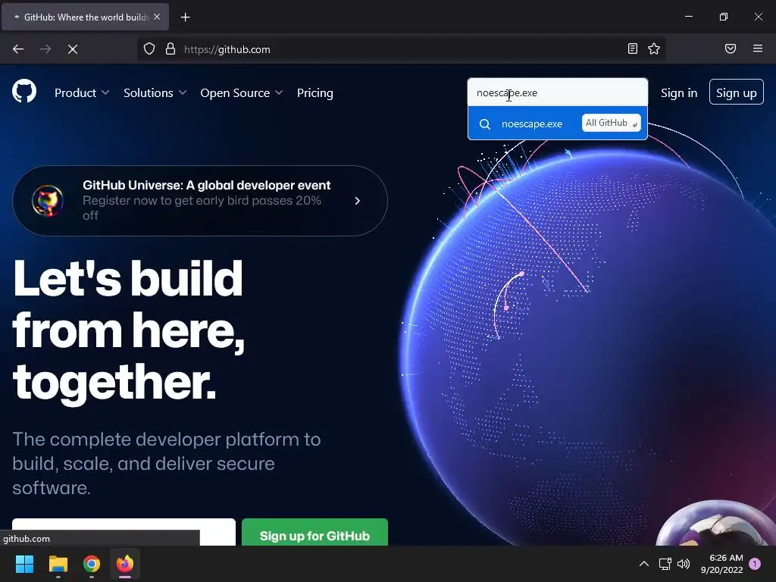Image resolution: width=776 pixels, height=582 pixels.
Task: Open a new tab with the plus button
Action: (x=185, y=17)
